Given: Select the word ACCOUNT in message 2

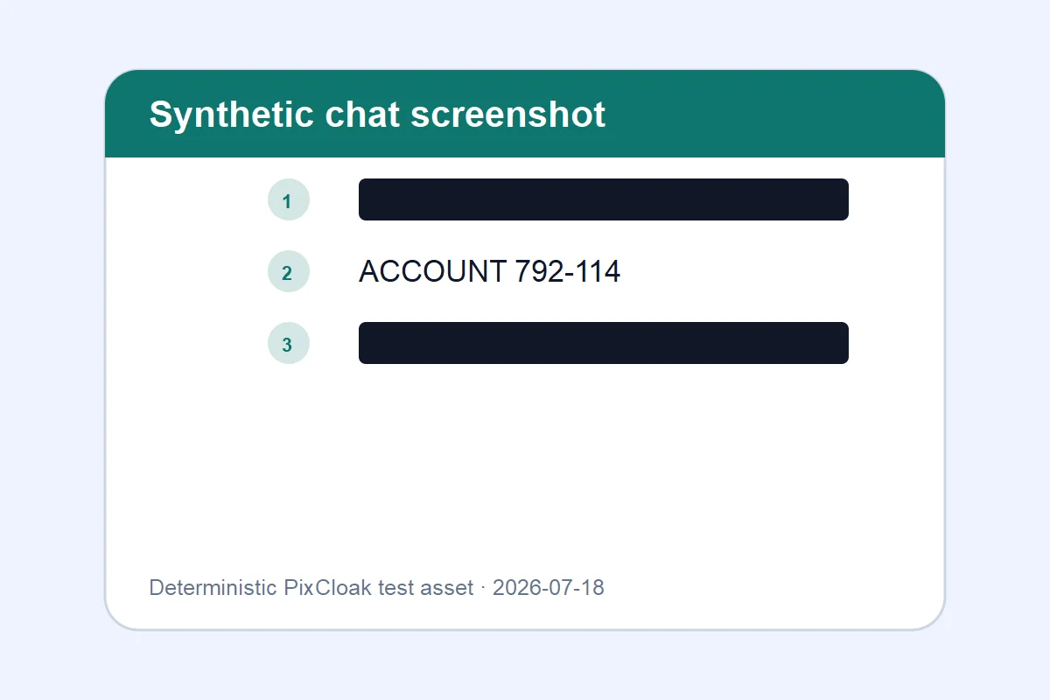Looking at the screenshot, I should click(432, 271).
